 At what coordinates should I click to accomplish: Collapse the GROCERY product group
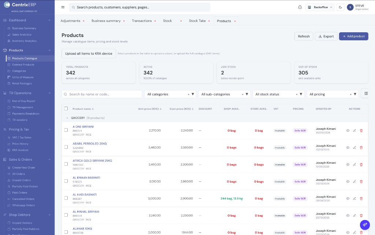point(67,118)
